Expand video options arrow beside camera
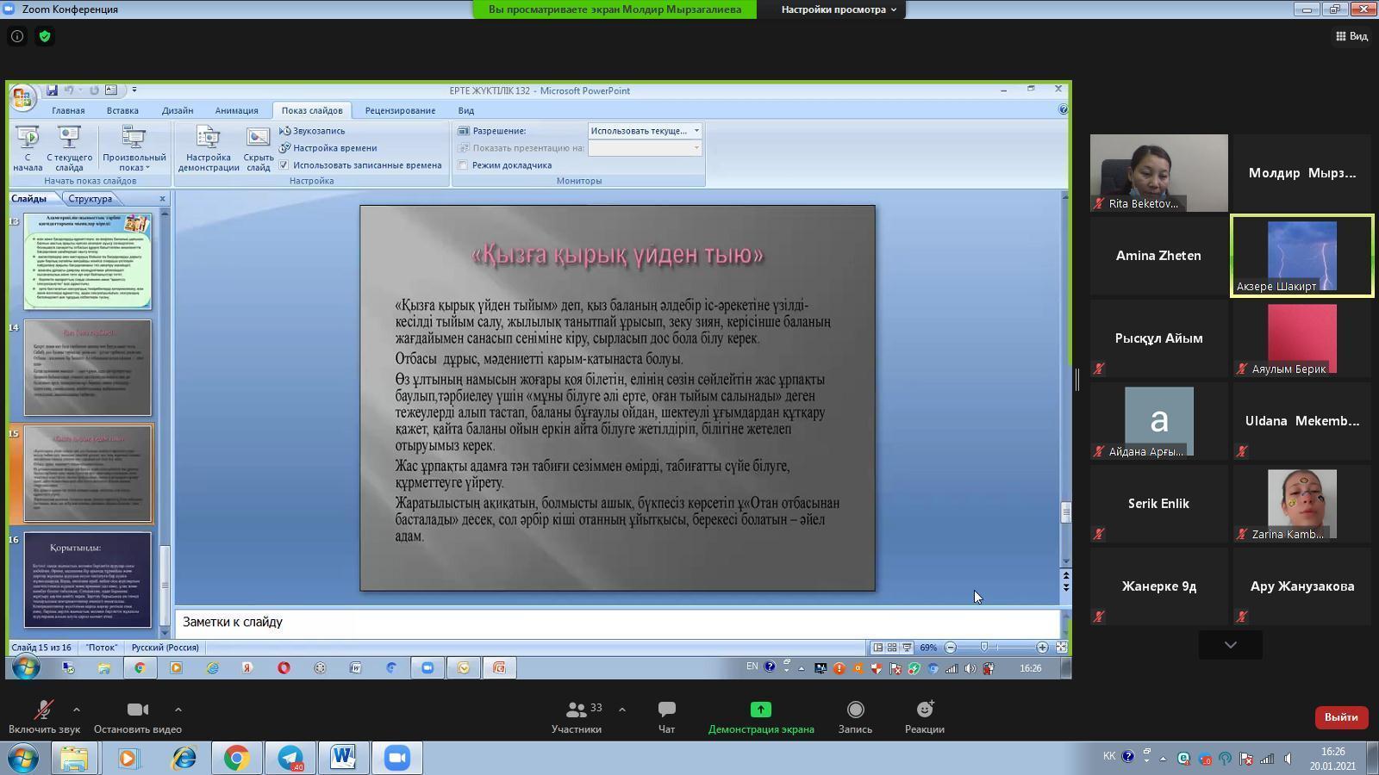 point(178,710)
